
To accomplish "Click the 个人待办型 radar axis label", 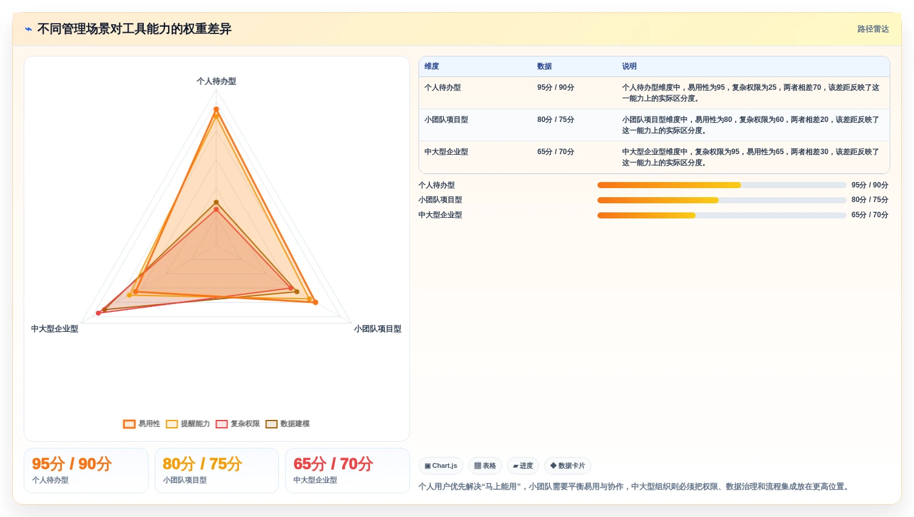I will tap(217, 81).
